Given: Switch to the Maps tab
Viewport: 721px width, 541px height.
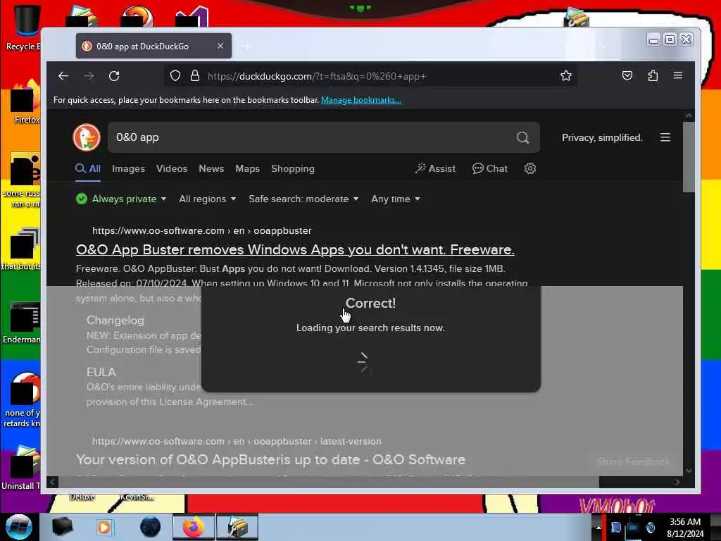Looking at the screenshot, I should 247,168.
